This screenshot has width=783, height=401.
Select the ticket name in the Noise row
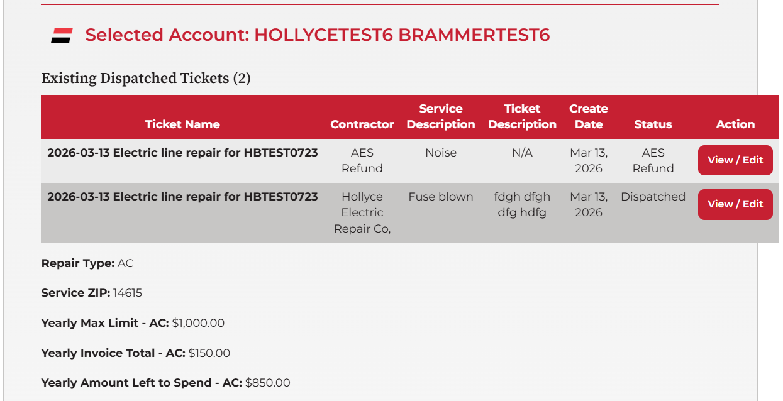point(182,153)
